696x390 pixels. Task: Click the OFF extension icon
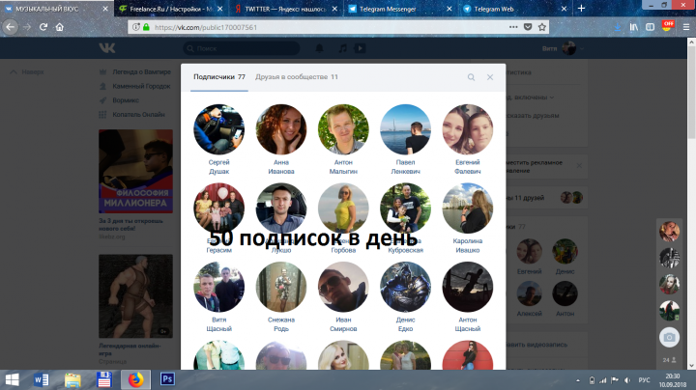668,26
